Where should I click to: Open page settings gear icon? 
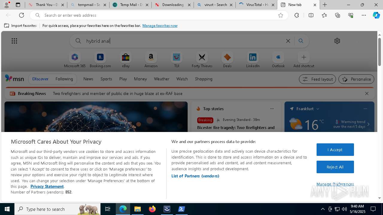tap(337, 41)
